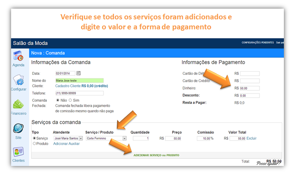Open the Cadastro Cliente link

[68, 86]
